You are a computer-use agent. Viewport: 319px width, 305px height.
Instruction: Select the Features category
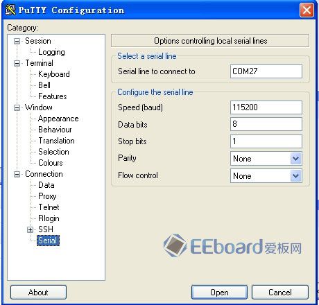(53, 96)
